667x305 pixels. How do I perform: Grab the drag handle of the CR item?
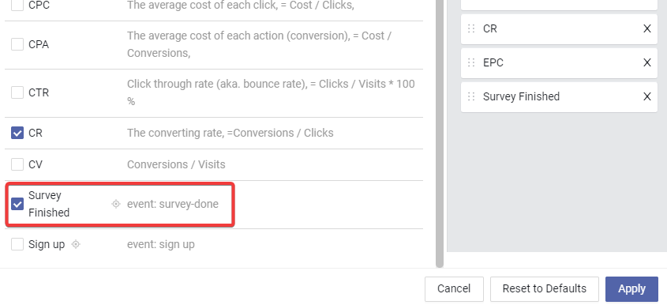tap(471, 28)
